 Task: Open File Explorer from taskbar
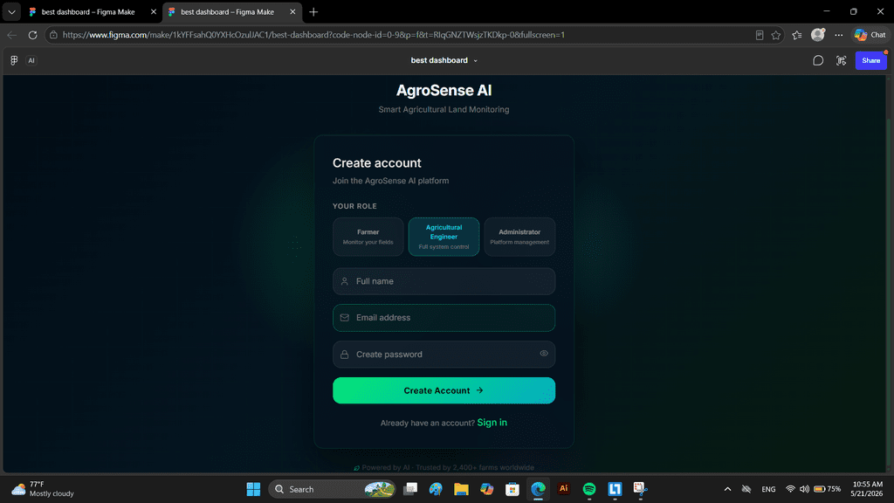point(461,489)
